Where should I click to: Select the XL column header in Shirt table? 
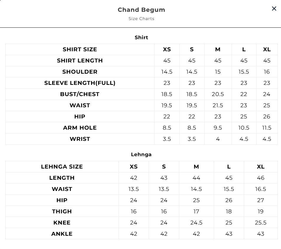[x=267, y=50]
